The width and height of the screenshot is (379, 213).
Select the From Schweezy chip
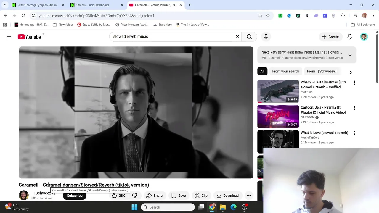tap(322, 71)
